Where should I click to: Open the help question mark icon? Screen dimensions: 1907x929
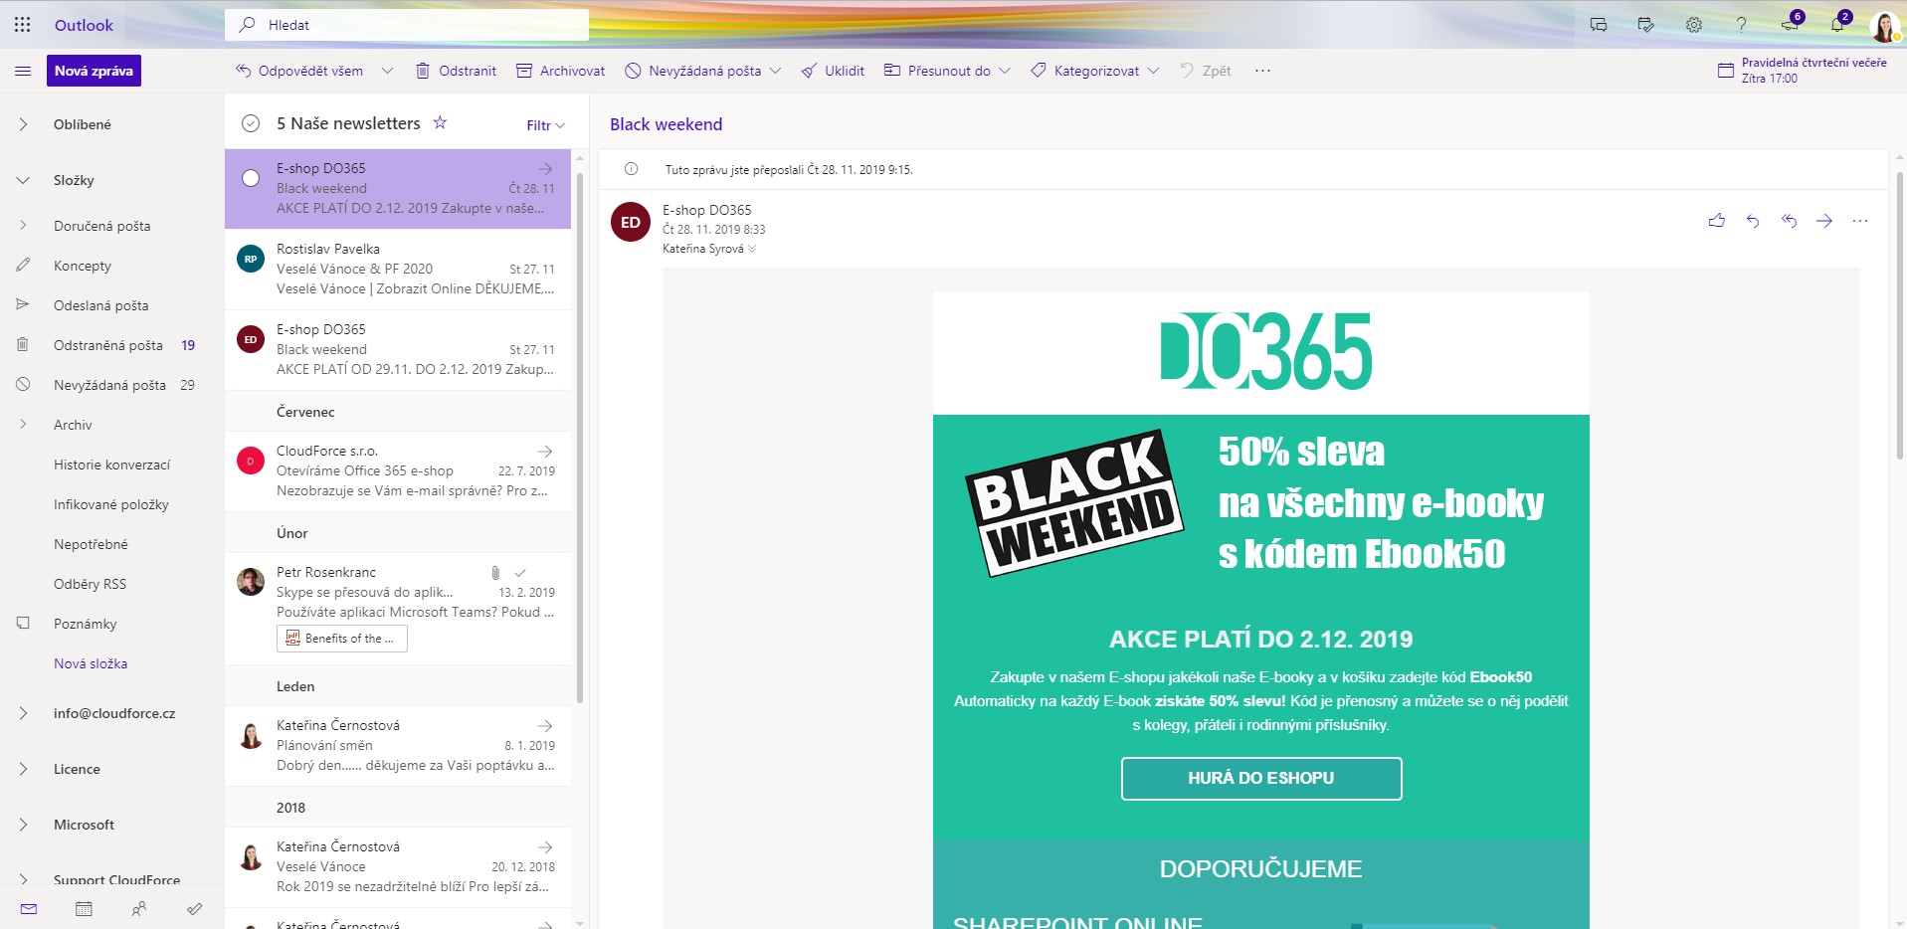(1741, 25)
